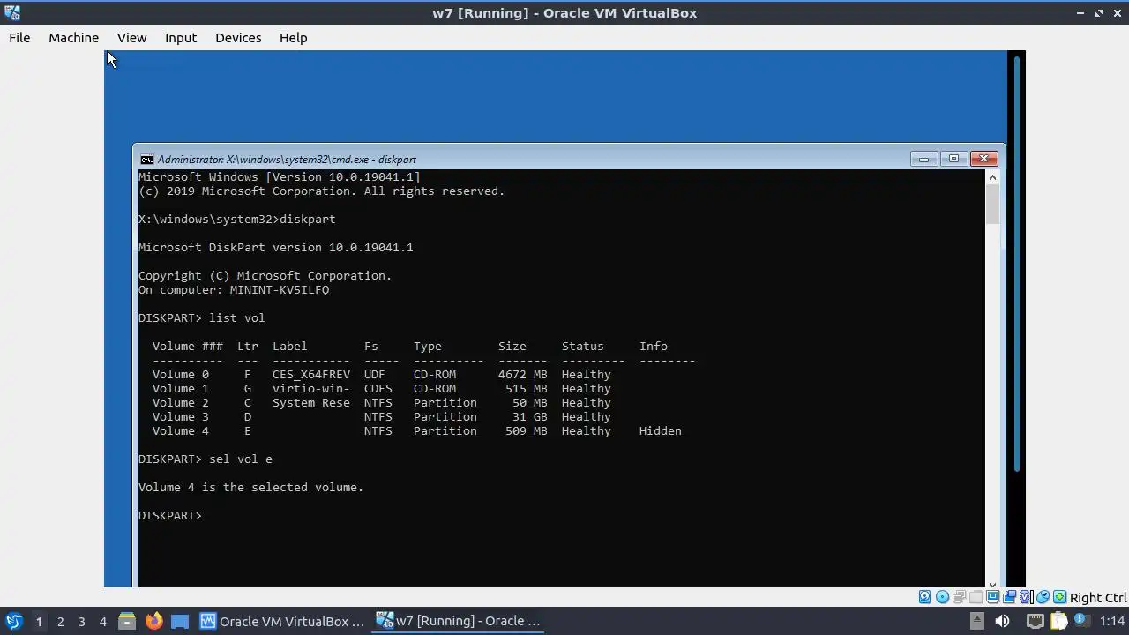Open the application launcher bird icon
This screenshot has height=635, width=1129.
(x=13, y=621)
